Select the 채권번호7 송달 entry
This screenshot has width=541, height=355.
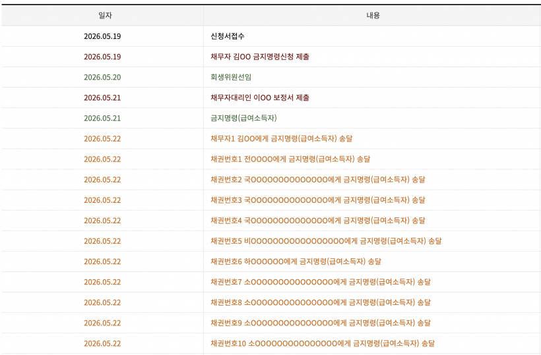pyautogui.click(x=321, y=282)
